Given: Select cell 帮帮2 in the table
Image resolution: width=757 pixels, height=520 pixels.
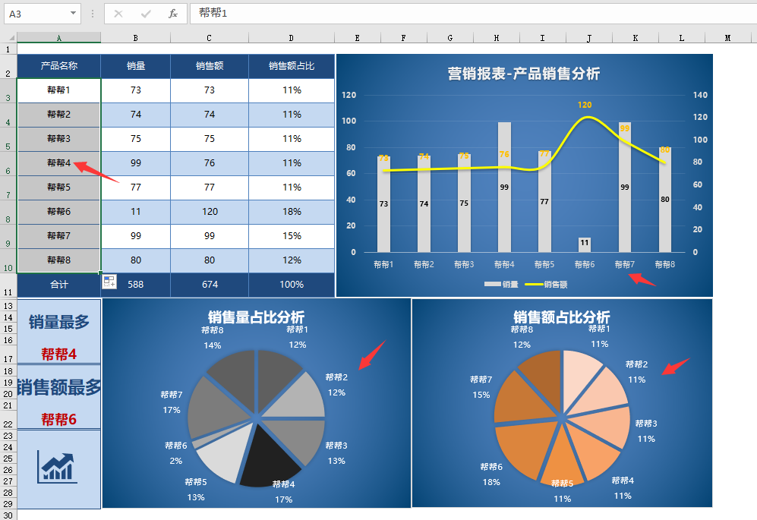Looking at the screenshot, I should tap(59, 115).
